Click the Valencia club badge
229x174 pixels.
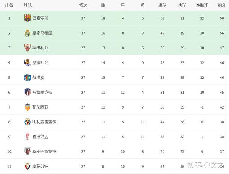27,107
